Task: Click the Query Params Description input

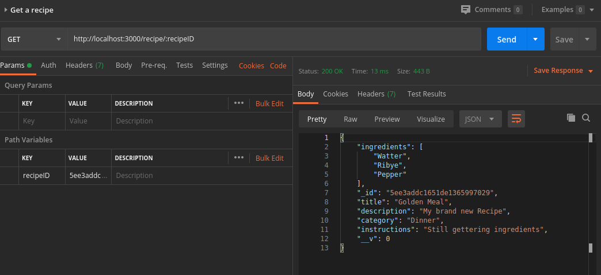Action: 202,121
